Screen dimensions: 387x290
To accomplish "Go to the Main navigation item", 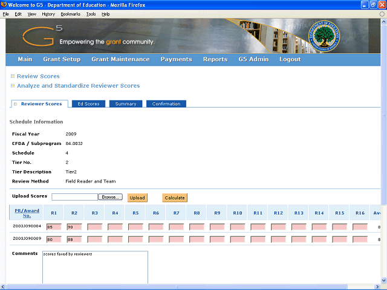I will point(25,59).
